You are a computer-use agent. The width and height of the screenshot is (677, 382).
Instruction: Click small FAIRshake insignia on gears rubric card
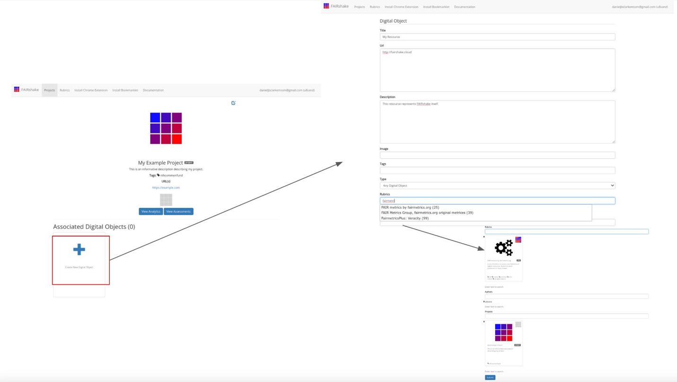point(518,240)
